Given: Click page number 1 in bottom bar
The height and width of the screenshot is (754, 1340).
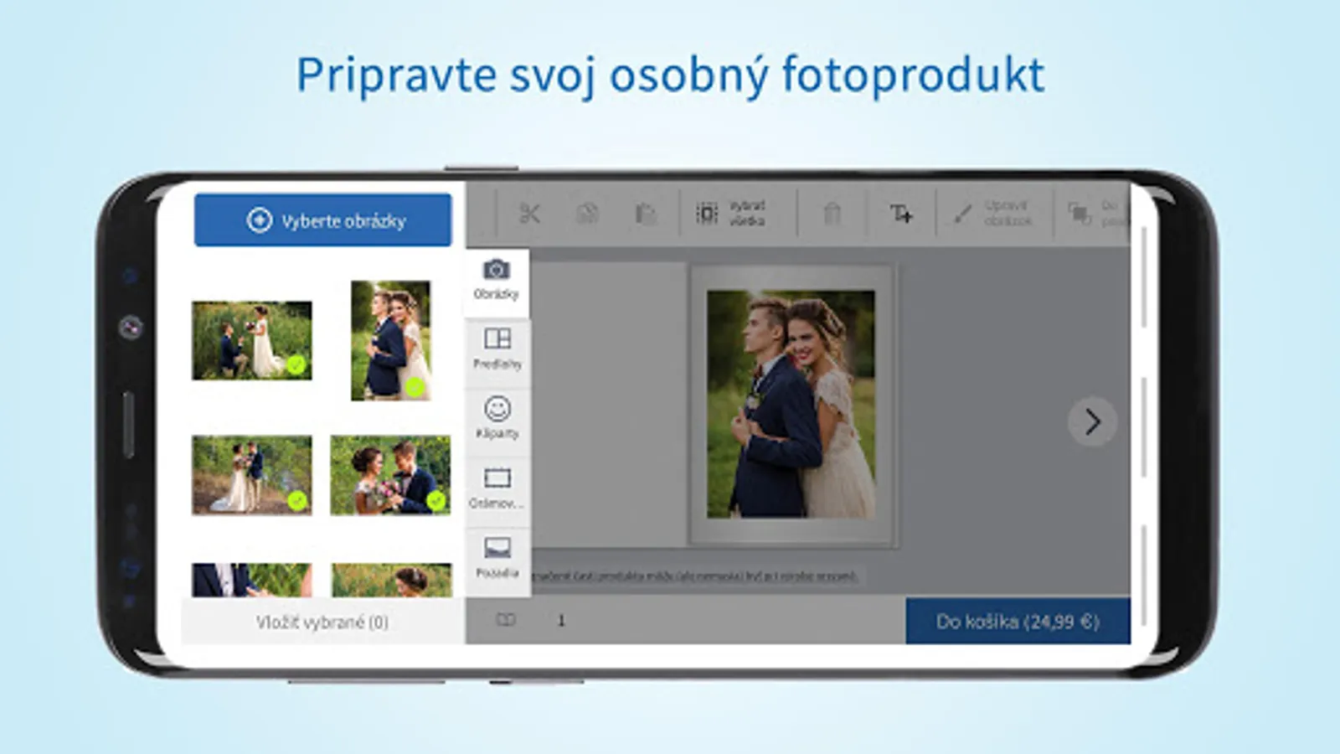Looking at the screenshot, I should coord(561,621).
